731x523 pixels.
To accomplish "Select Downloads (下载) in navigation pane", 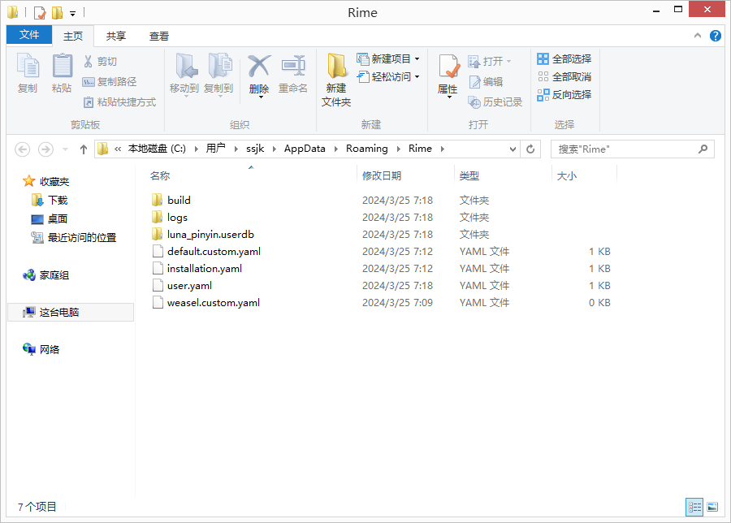I will (x=50, y=201).
